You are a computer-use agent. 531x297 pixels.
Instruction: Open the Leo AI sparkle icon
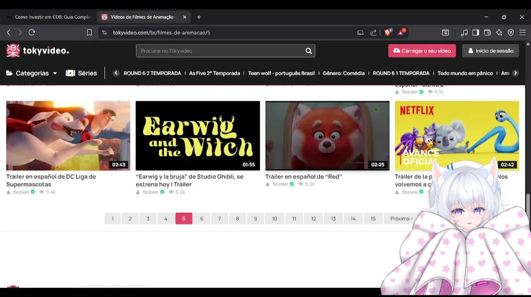coord(499,33)
